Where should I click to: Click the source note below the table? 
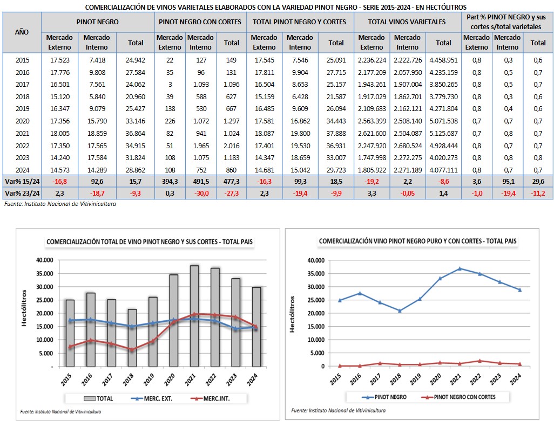coord(60,204)
